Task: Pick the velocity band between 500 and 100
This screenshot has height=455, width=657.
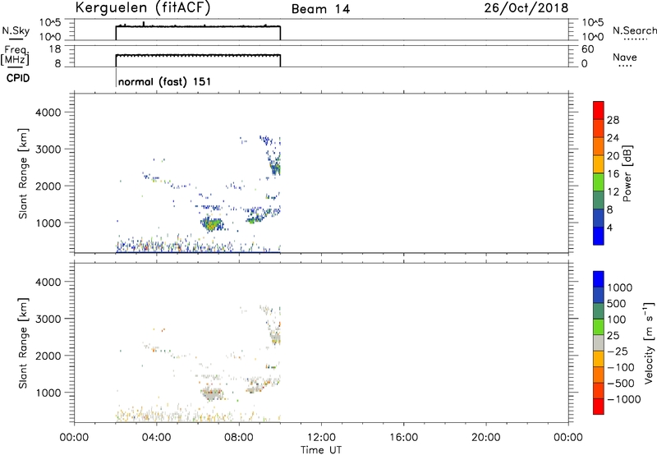Action: coord(599,311)
